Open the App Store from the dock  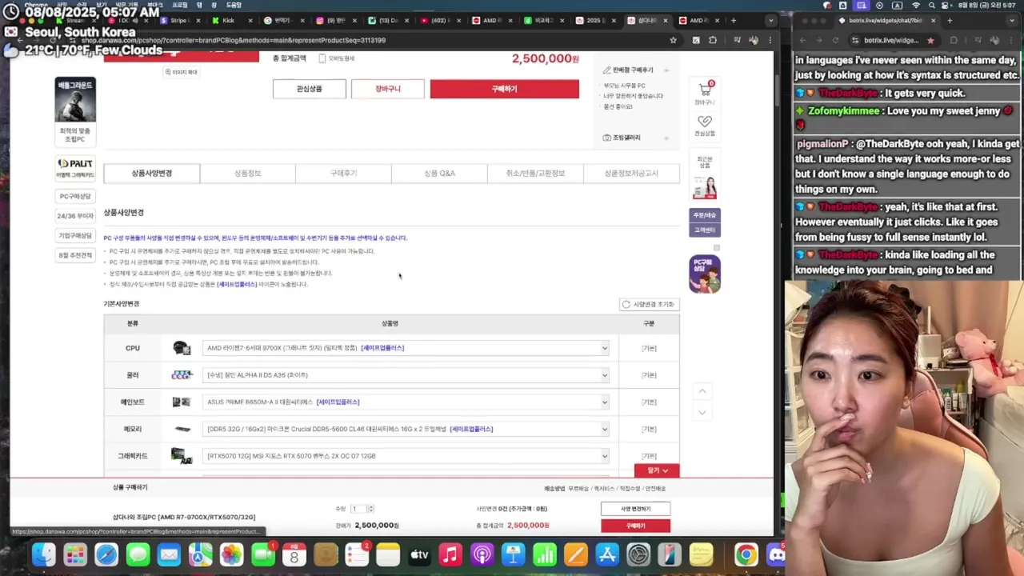coord(607,554)
